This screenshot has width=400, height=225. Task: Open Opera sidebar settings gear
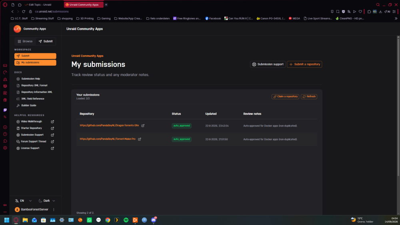click(x=5, y=148)
